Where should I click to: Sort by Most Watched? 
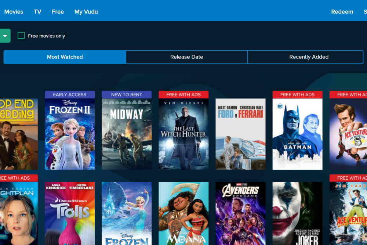65,57
